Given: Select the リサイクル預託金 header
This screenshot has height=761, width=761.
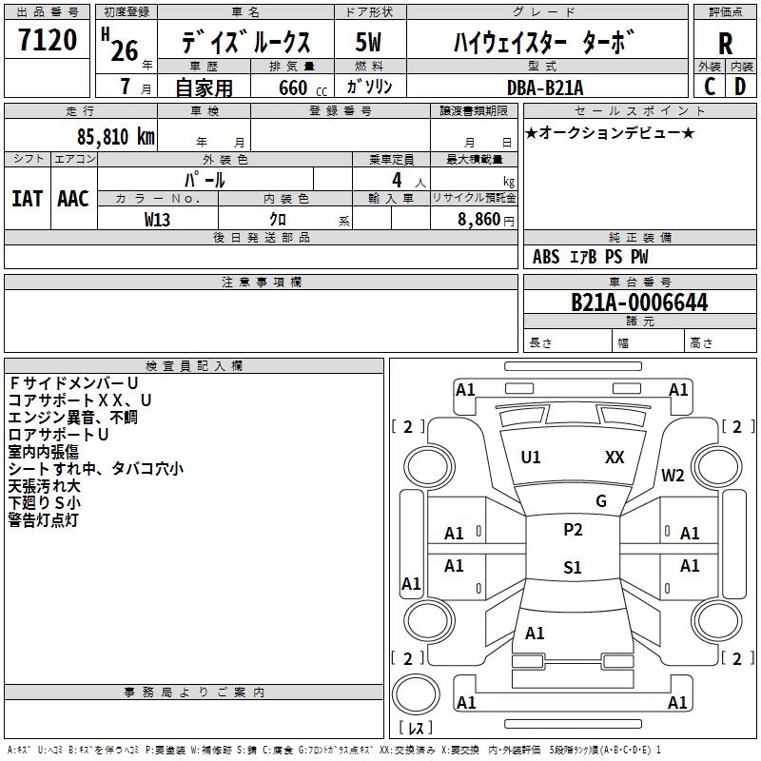Looking at the screenshot, I should [474, 198].
